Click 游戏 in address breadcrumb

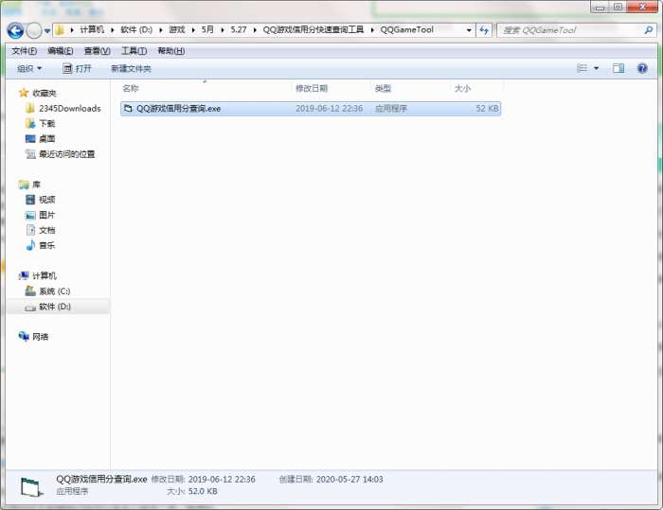click(x=177, y=30)
